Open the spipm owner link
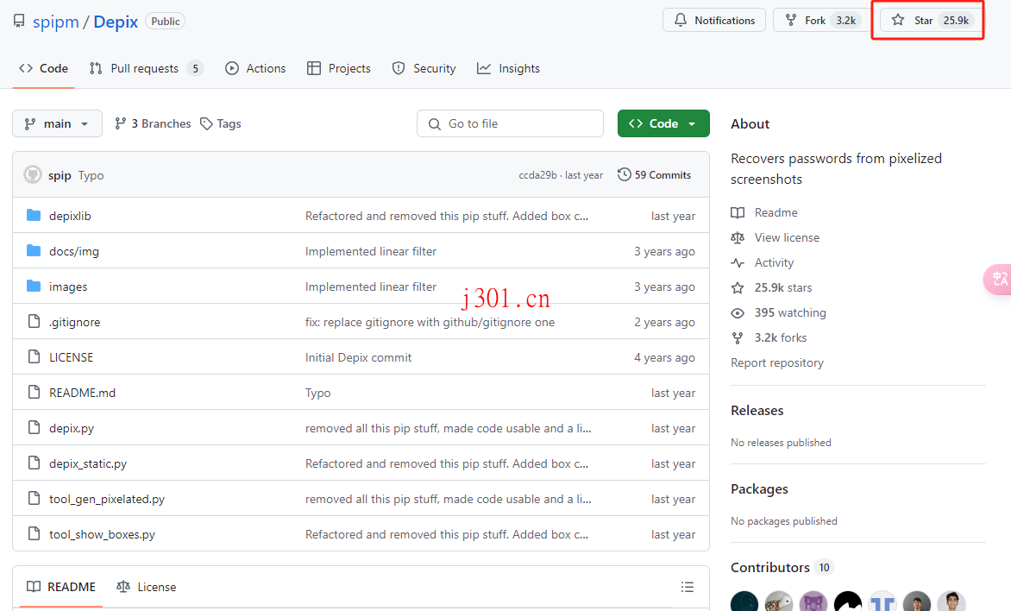Image resolution: width=1011 pixels, height=611 pixels. pyautogui.click(x=55, y=22)
